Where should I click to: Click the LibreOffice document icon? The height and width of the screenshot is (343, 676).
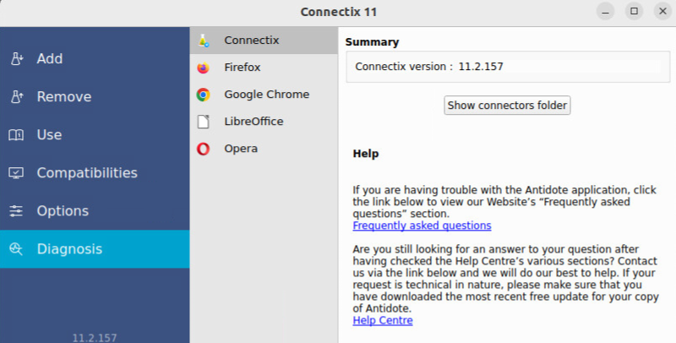click(x=203, y=122)
